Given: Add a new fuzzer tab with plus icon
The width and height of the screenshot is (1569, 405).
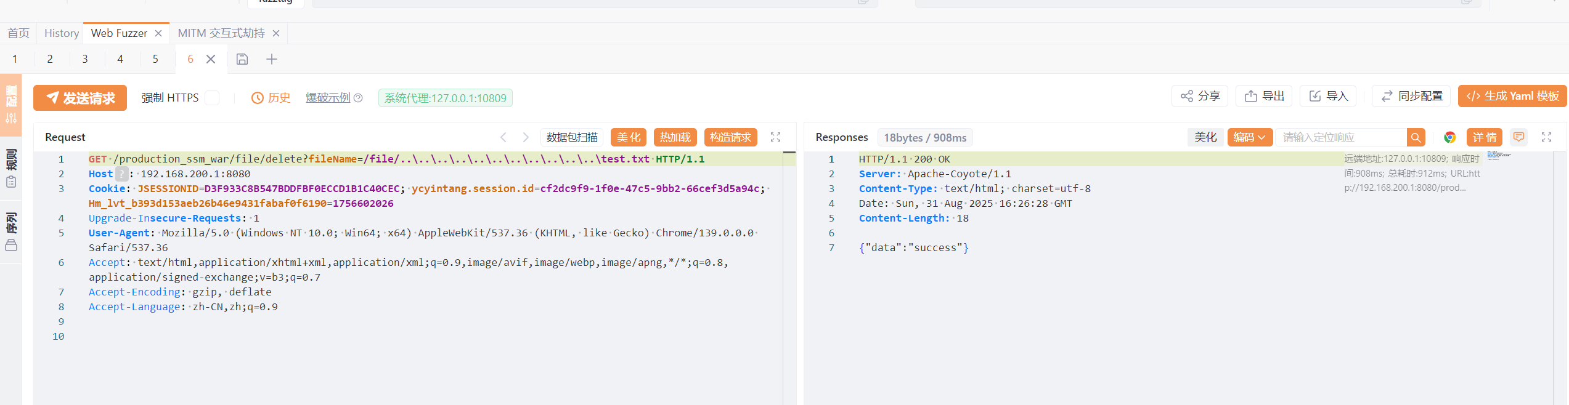Looking at the screenshot, I should point(272,59).
